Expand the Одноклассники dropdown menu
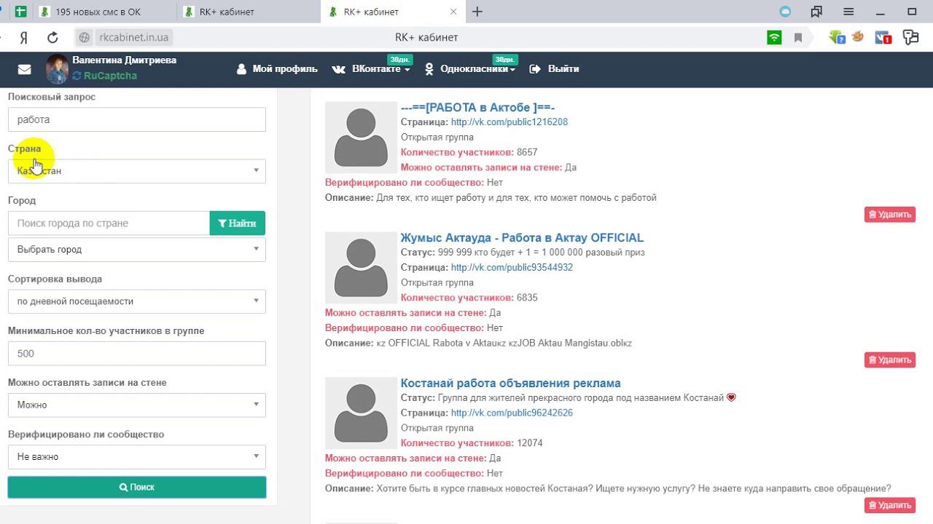Screen dimensions: 933x524 pyautogui.click(x=470, y=69)
